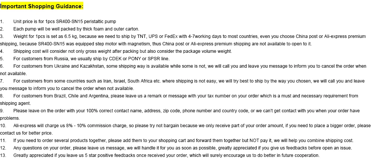Screen dimensions: 372x161
Task: Click the line about step motor magnetism
Action: click(156, 44)
